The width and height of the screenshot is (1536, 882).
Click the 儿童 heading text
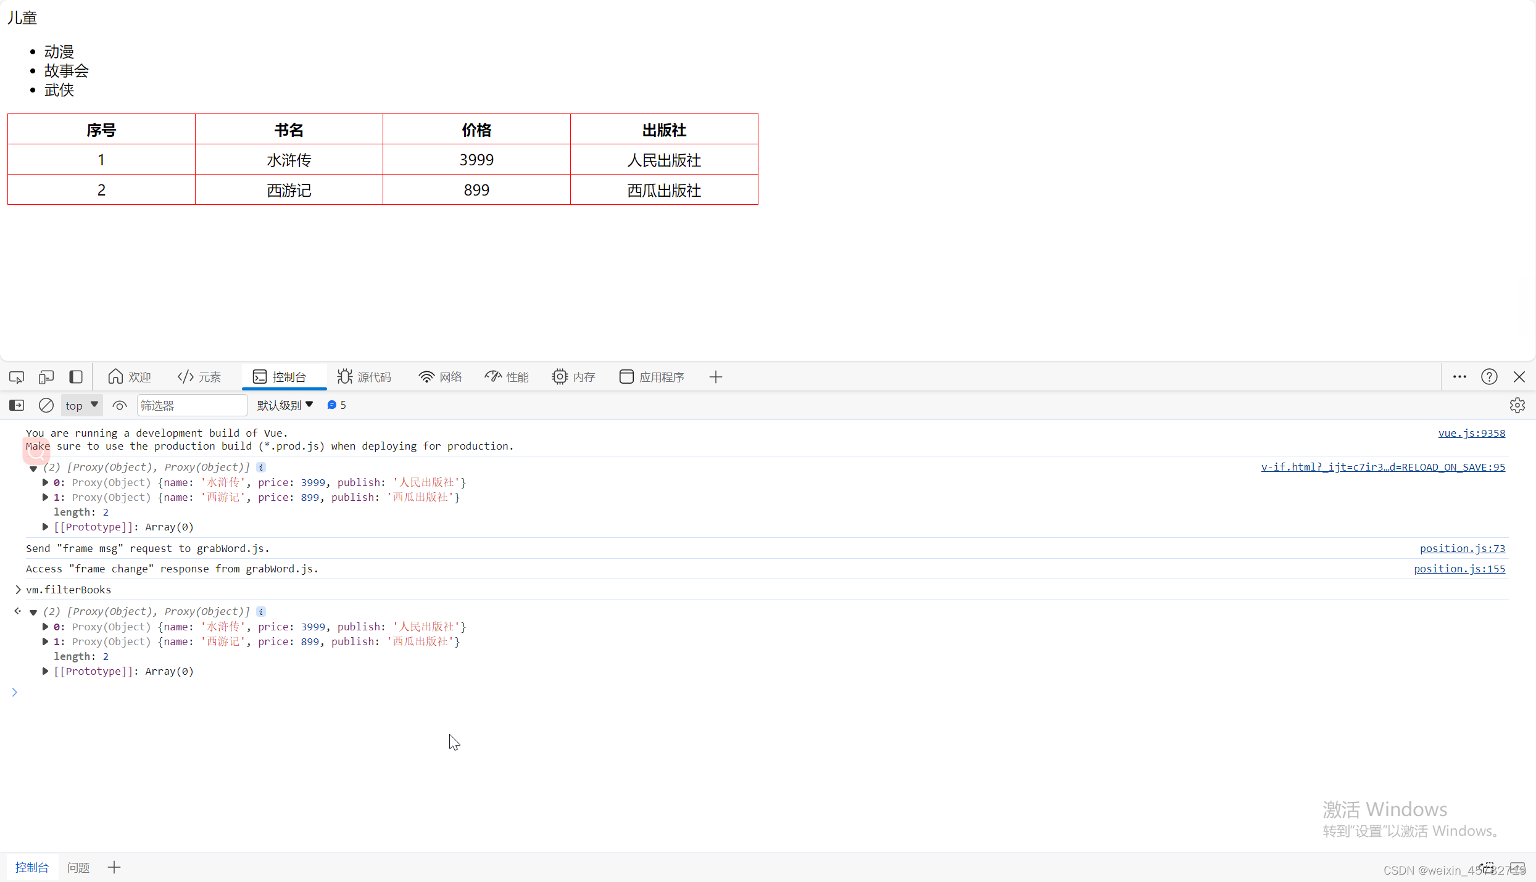pos(22,18)
